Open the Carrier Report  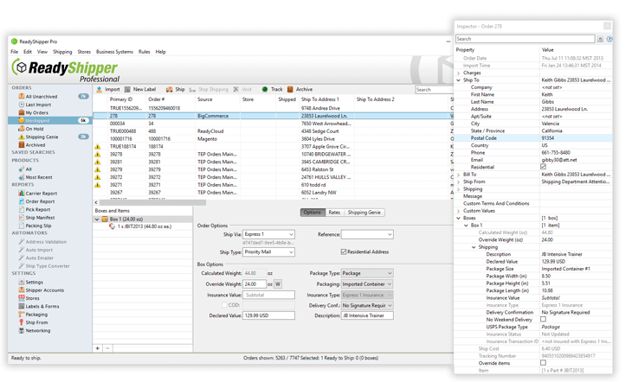point(41,194)
